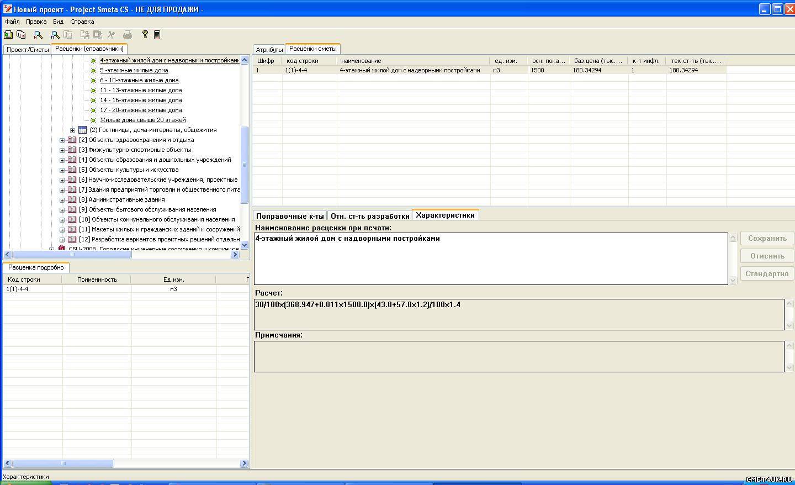Click the table icon beside Гостиницы, дома-интернаты
Viewport: 795px width, 485px height.
click(82, 130)
